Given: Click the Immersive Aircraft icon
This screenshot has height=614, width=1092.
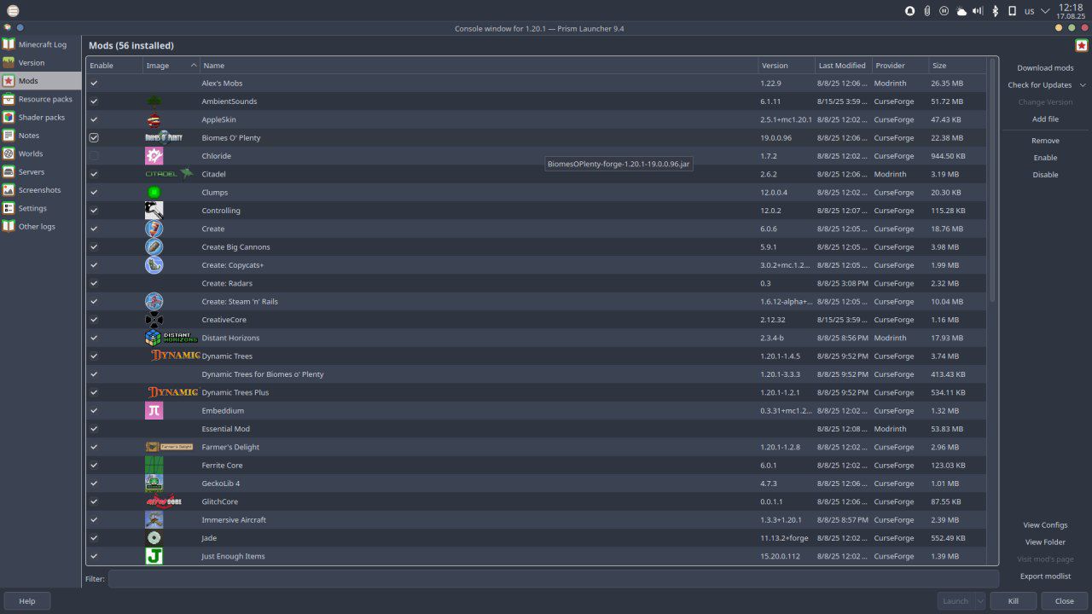Looking at the screenshot, I should tap(154, 519).
